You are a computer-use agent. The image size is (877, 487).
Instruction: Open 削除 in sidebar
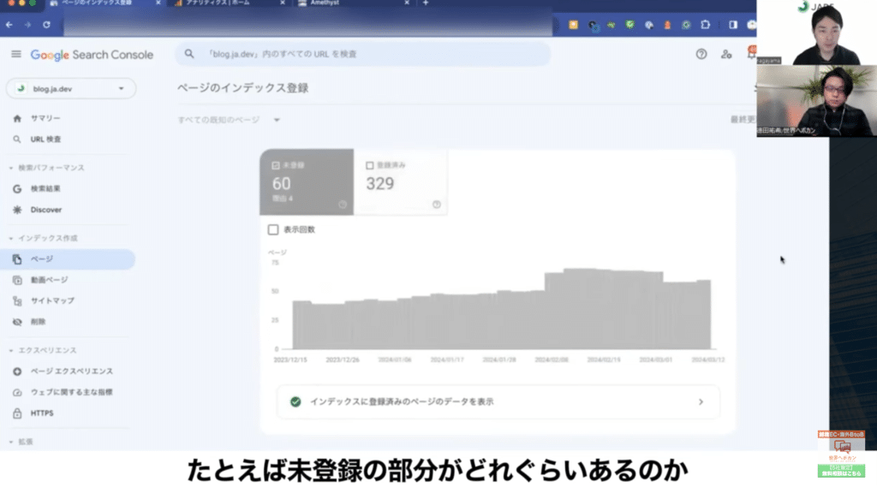38,322
